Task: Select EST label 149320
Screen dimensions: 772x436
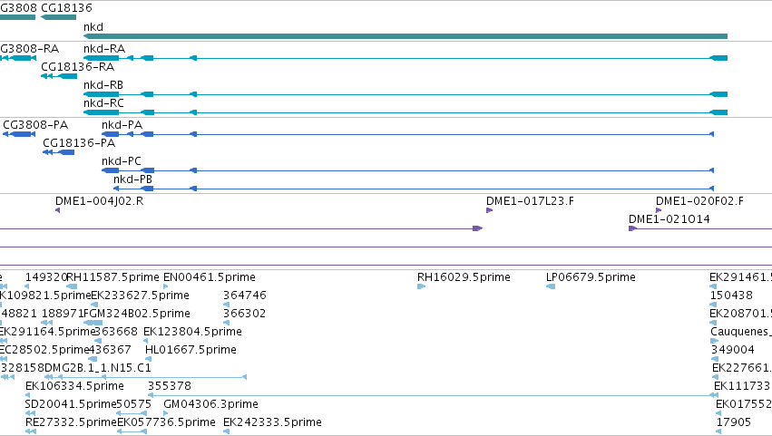Action: click(x=45, y=277)
